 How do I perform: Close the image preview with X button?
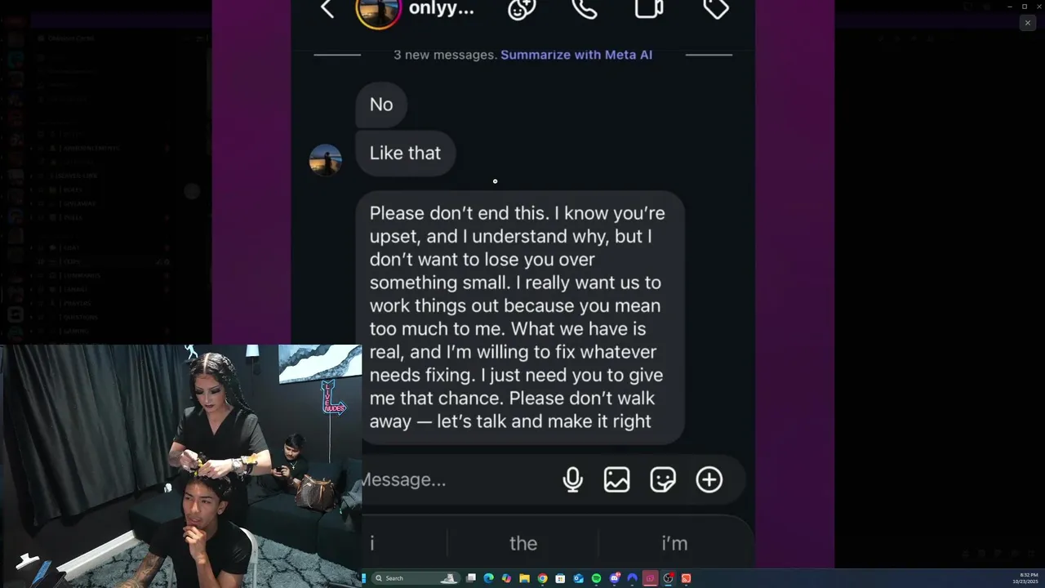click(x=1028, y=24)
